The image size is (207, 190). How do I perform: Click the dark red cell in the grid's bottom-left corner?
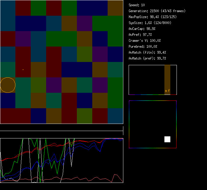[8, 116]
